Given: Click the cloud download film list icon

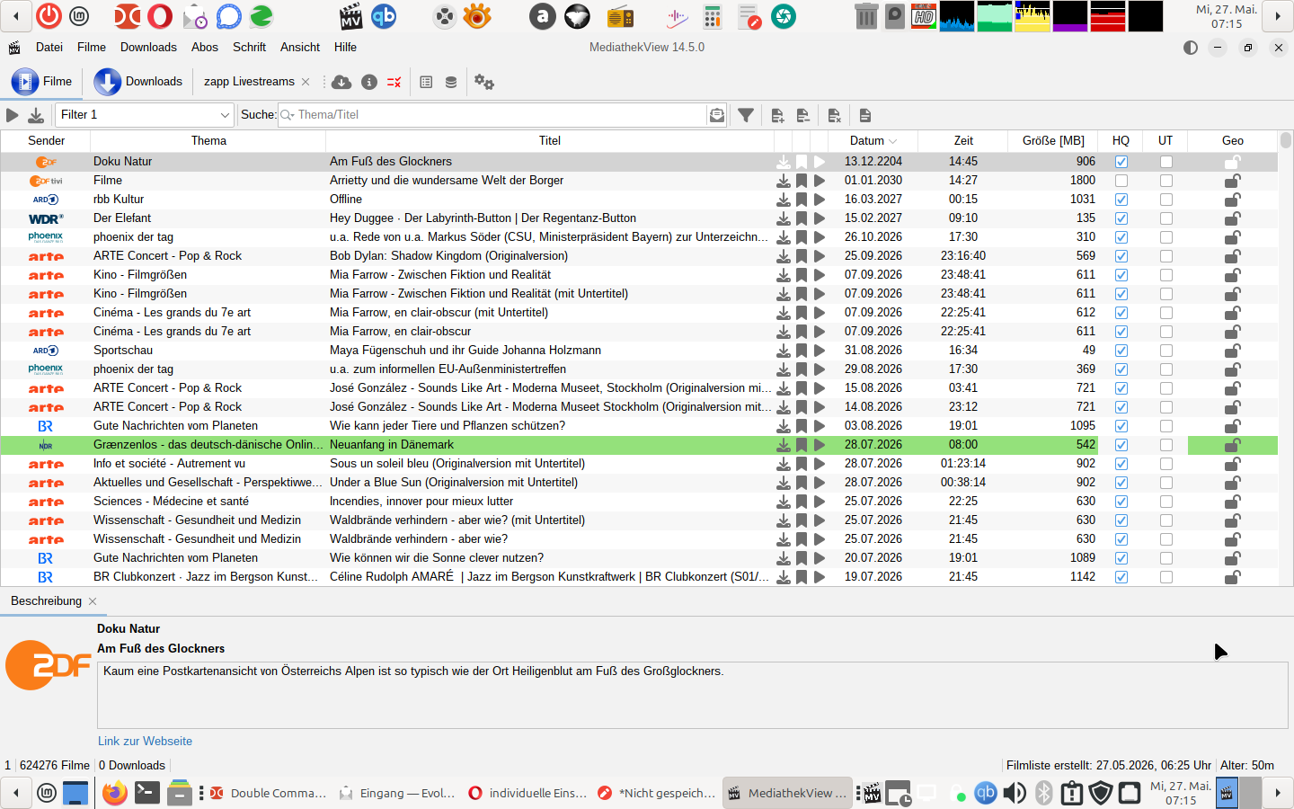Looking at the screenshot, I should (x=341, y=82).
